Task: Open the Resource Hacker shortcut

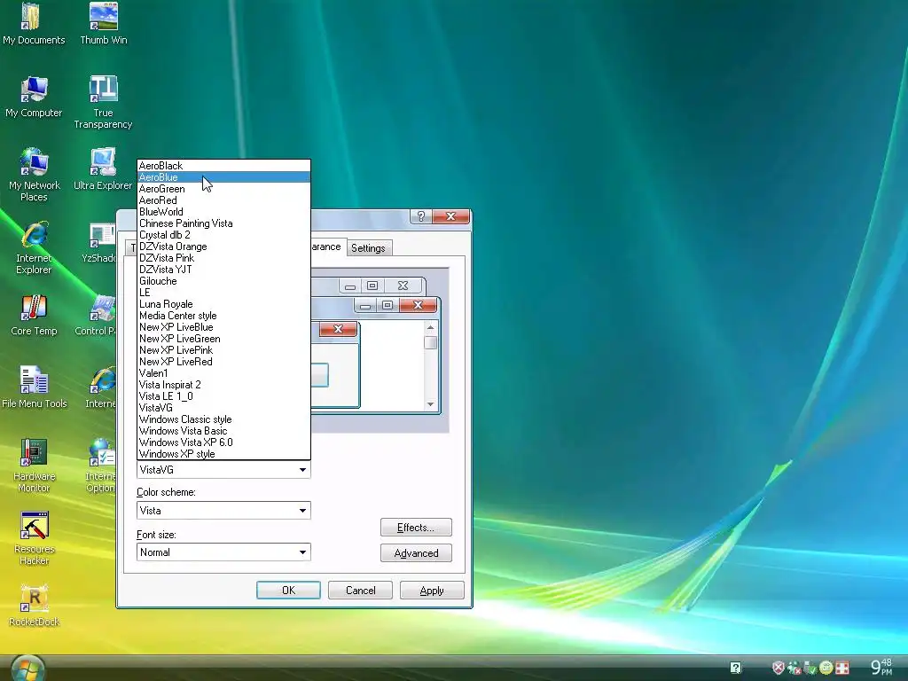Action: click(34, 538)
